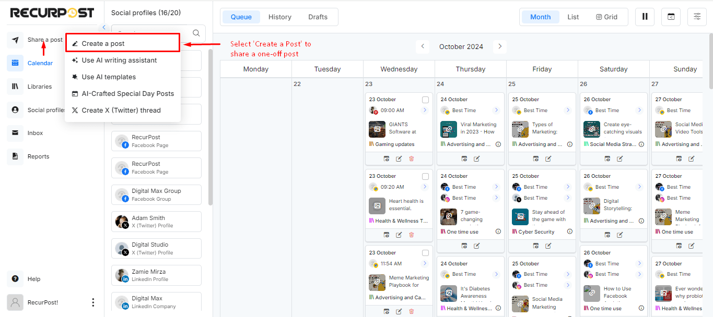The width and height of the screenshot is (713, 317).
Task: Switch to the History tab
Action: pos(280,17)
